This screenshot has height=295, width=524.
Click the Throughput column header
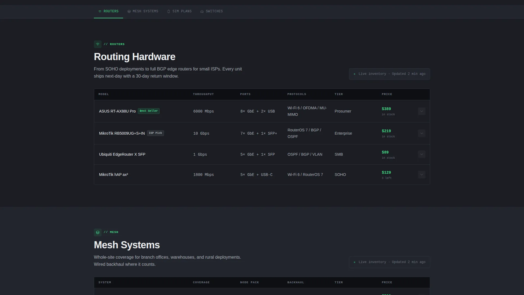pos(203,94)
